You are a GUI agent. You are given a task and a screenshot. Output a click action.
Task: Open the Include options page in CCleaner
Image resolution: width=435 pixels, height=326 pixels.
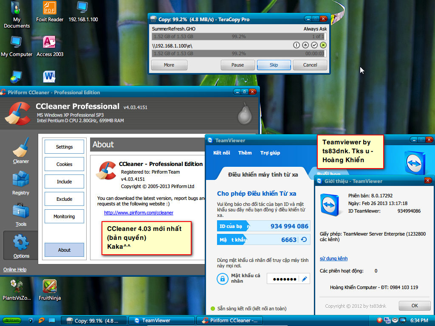[65, 182]
